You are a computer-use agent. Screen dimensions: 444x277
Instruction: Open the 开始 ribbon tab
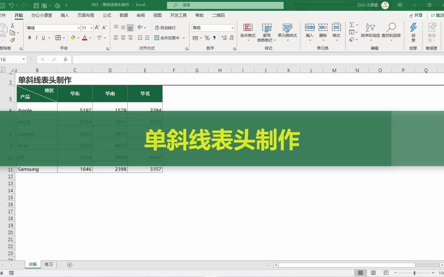tap(19, 15)
